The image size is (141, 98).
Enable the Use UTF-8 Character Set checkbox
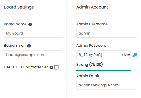coord(56,67)
